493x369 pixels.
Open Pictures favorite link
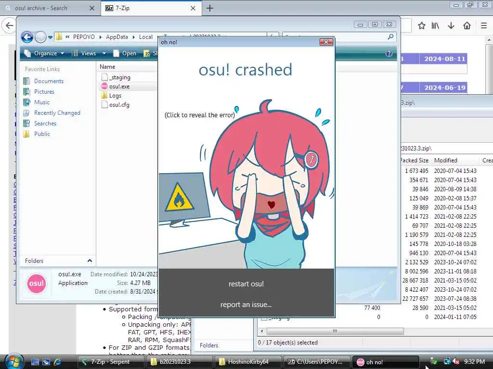coord(44,92)
